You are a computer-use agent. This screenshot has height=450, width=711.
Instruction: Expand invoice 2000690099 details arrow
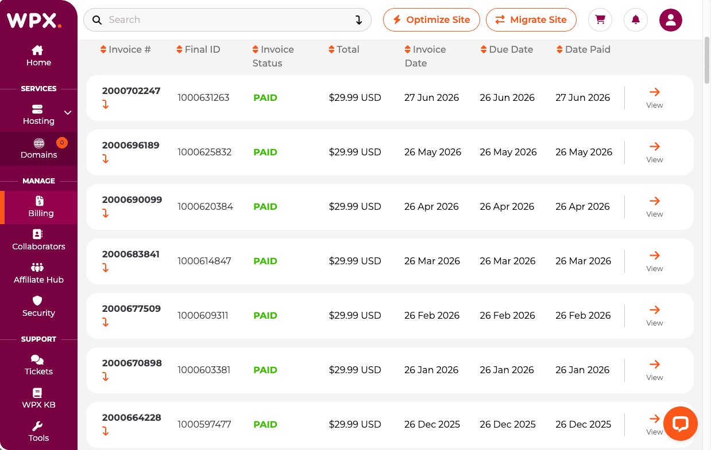pyautogui.click(x=106, y=213)
